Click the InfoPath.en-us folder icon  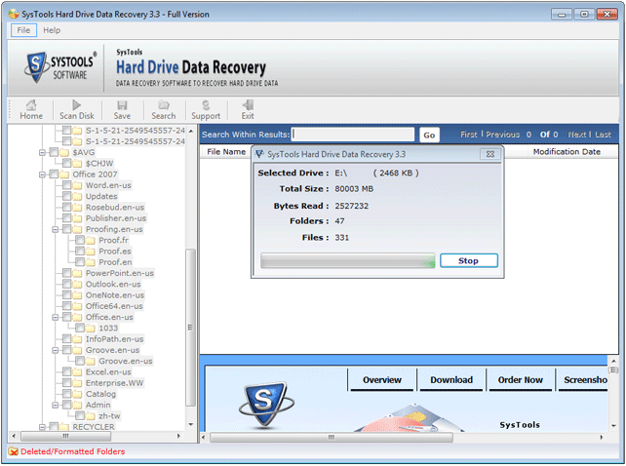coord(78,339)
